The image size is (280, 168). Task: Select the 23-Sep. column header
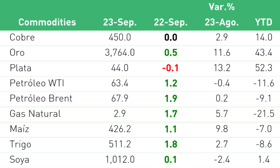(120, 23)
